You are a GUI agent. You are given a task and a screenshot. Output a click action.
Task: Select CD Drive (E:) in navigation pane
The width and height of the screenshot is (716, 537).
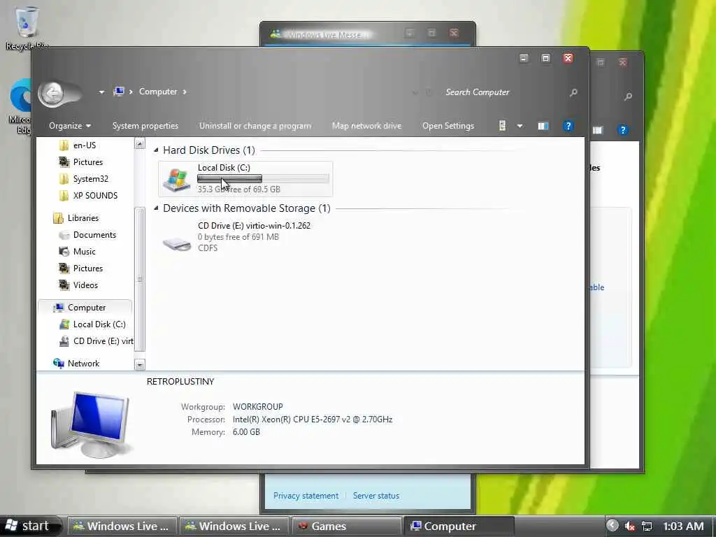click(x=103, y=341)
